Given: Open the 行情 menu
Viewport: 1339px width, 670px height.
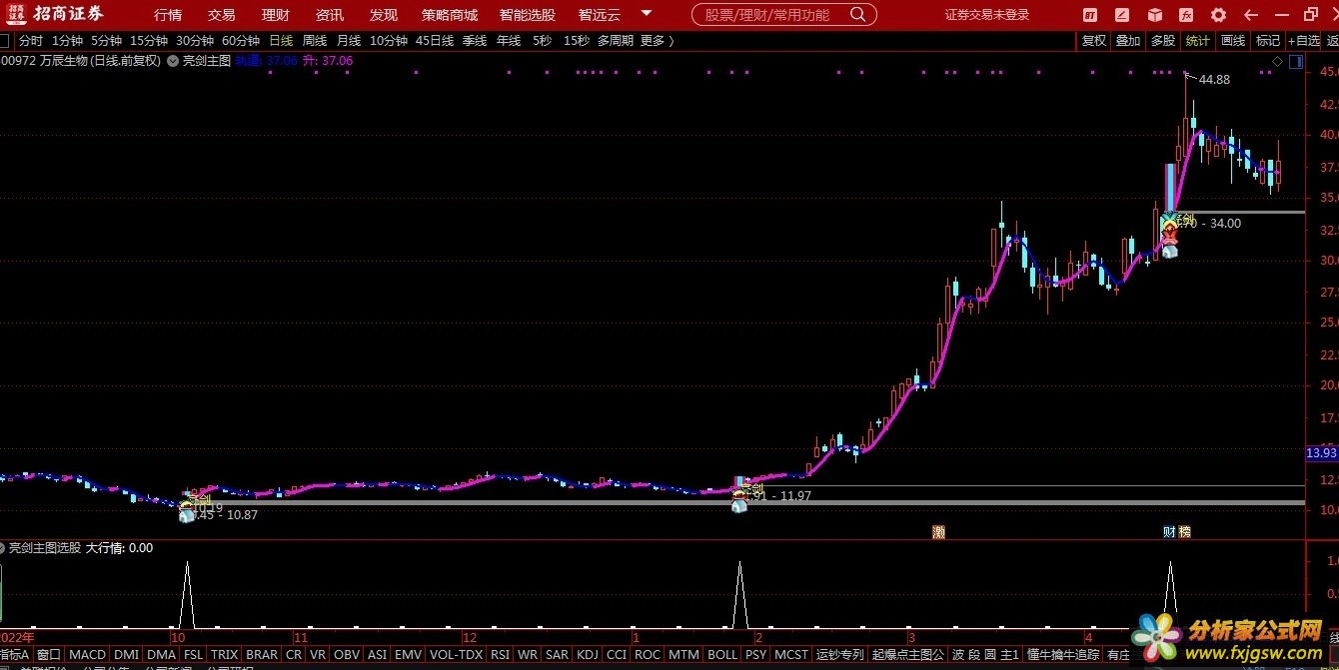Looking at the screenshot, I should coord(168,15).
